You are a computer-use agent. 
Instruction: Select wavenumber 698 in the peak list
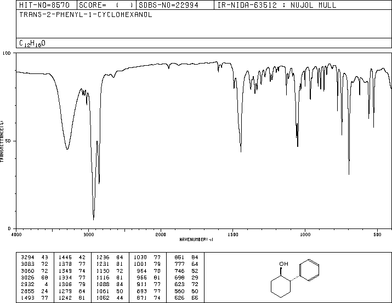[179, 277]
